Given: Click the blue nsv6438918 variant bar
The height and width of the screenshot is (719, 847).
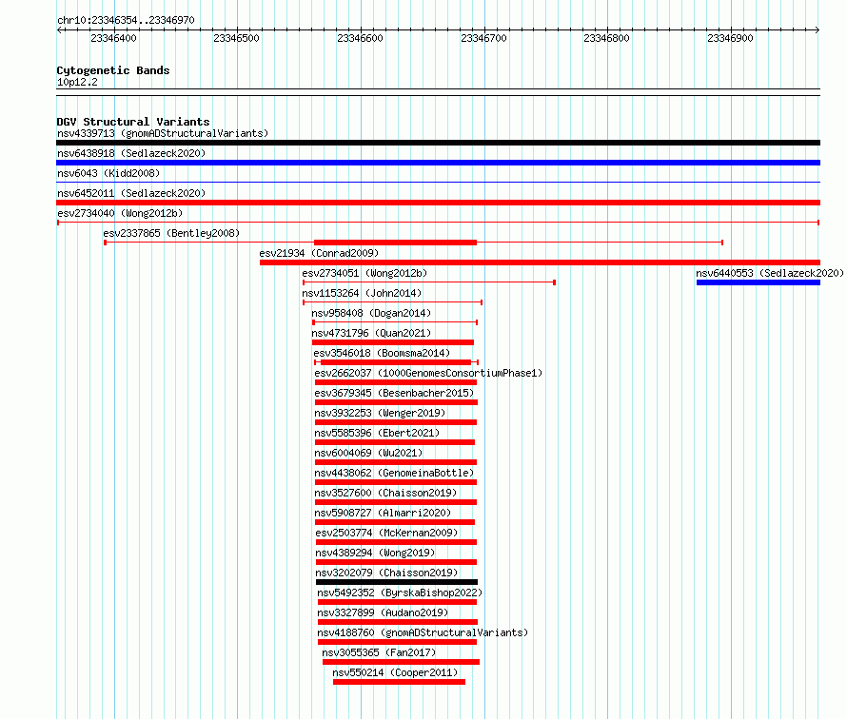Looking at the screenshot, I should point(438,163).
